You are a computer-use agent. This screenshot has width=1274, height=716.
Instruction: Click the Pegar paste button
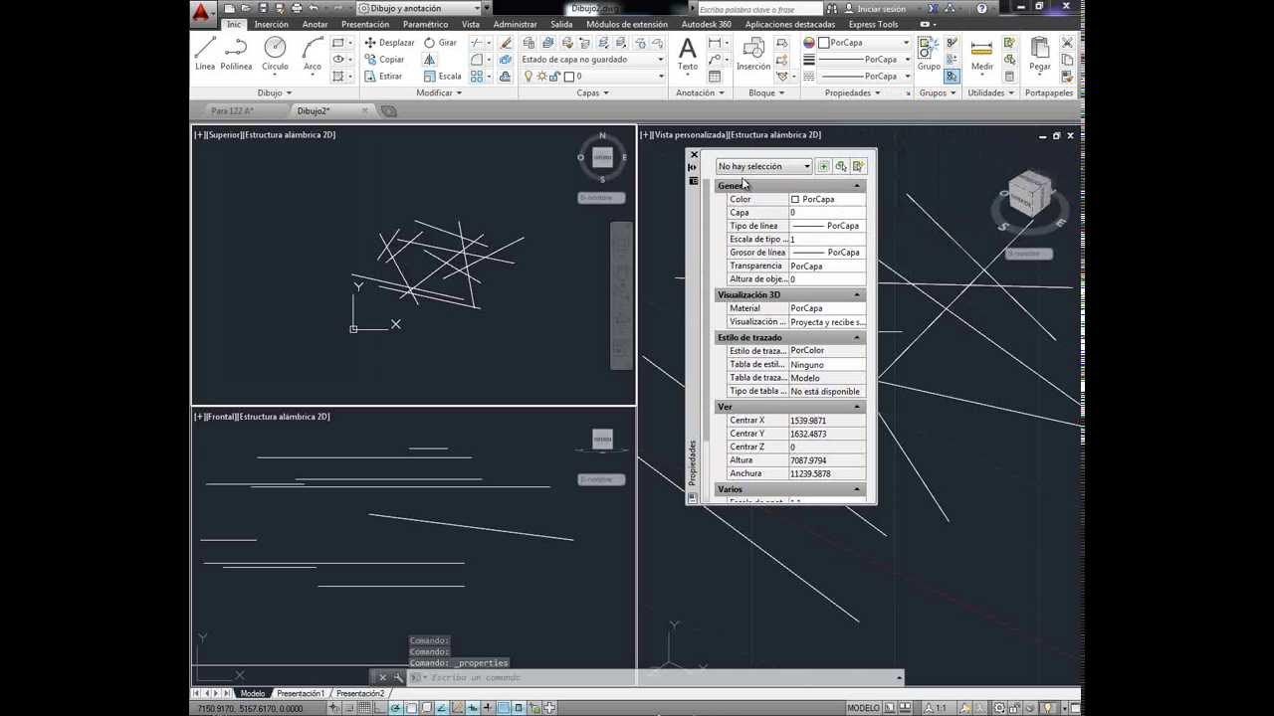click(1040, 54)
